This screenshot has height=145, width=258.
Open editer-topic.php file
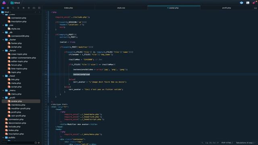click(18, 61)
